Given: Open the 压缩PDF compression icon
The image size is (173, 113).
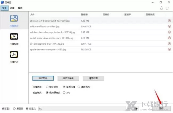Looking at the screenshot, I should click(14, 54).
